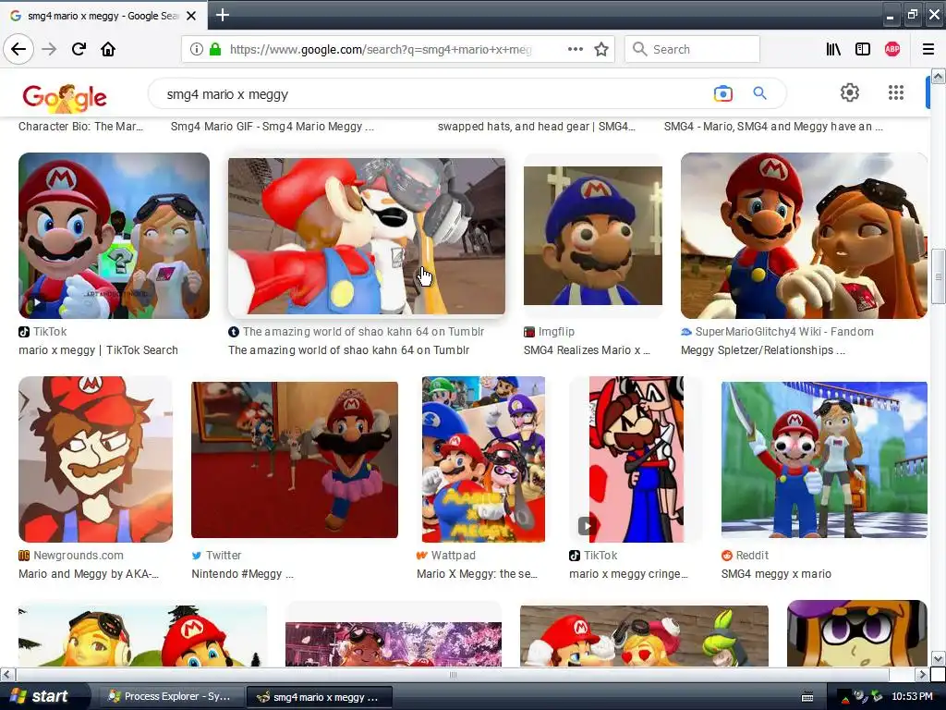Reload the current page

click(79, 49)
